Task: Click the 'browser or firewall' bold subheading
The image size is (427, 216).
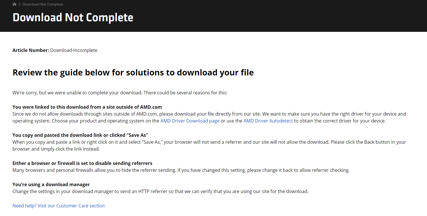Action: coord(82,163)
